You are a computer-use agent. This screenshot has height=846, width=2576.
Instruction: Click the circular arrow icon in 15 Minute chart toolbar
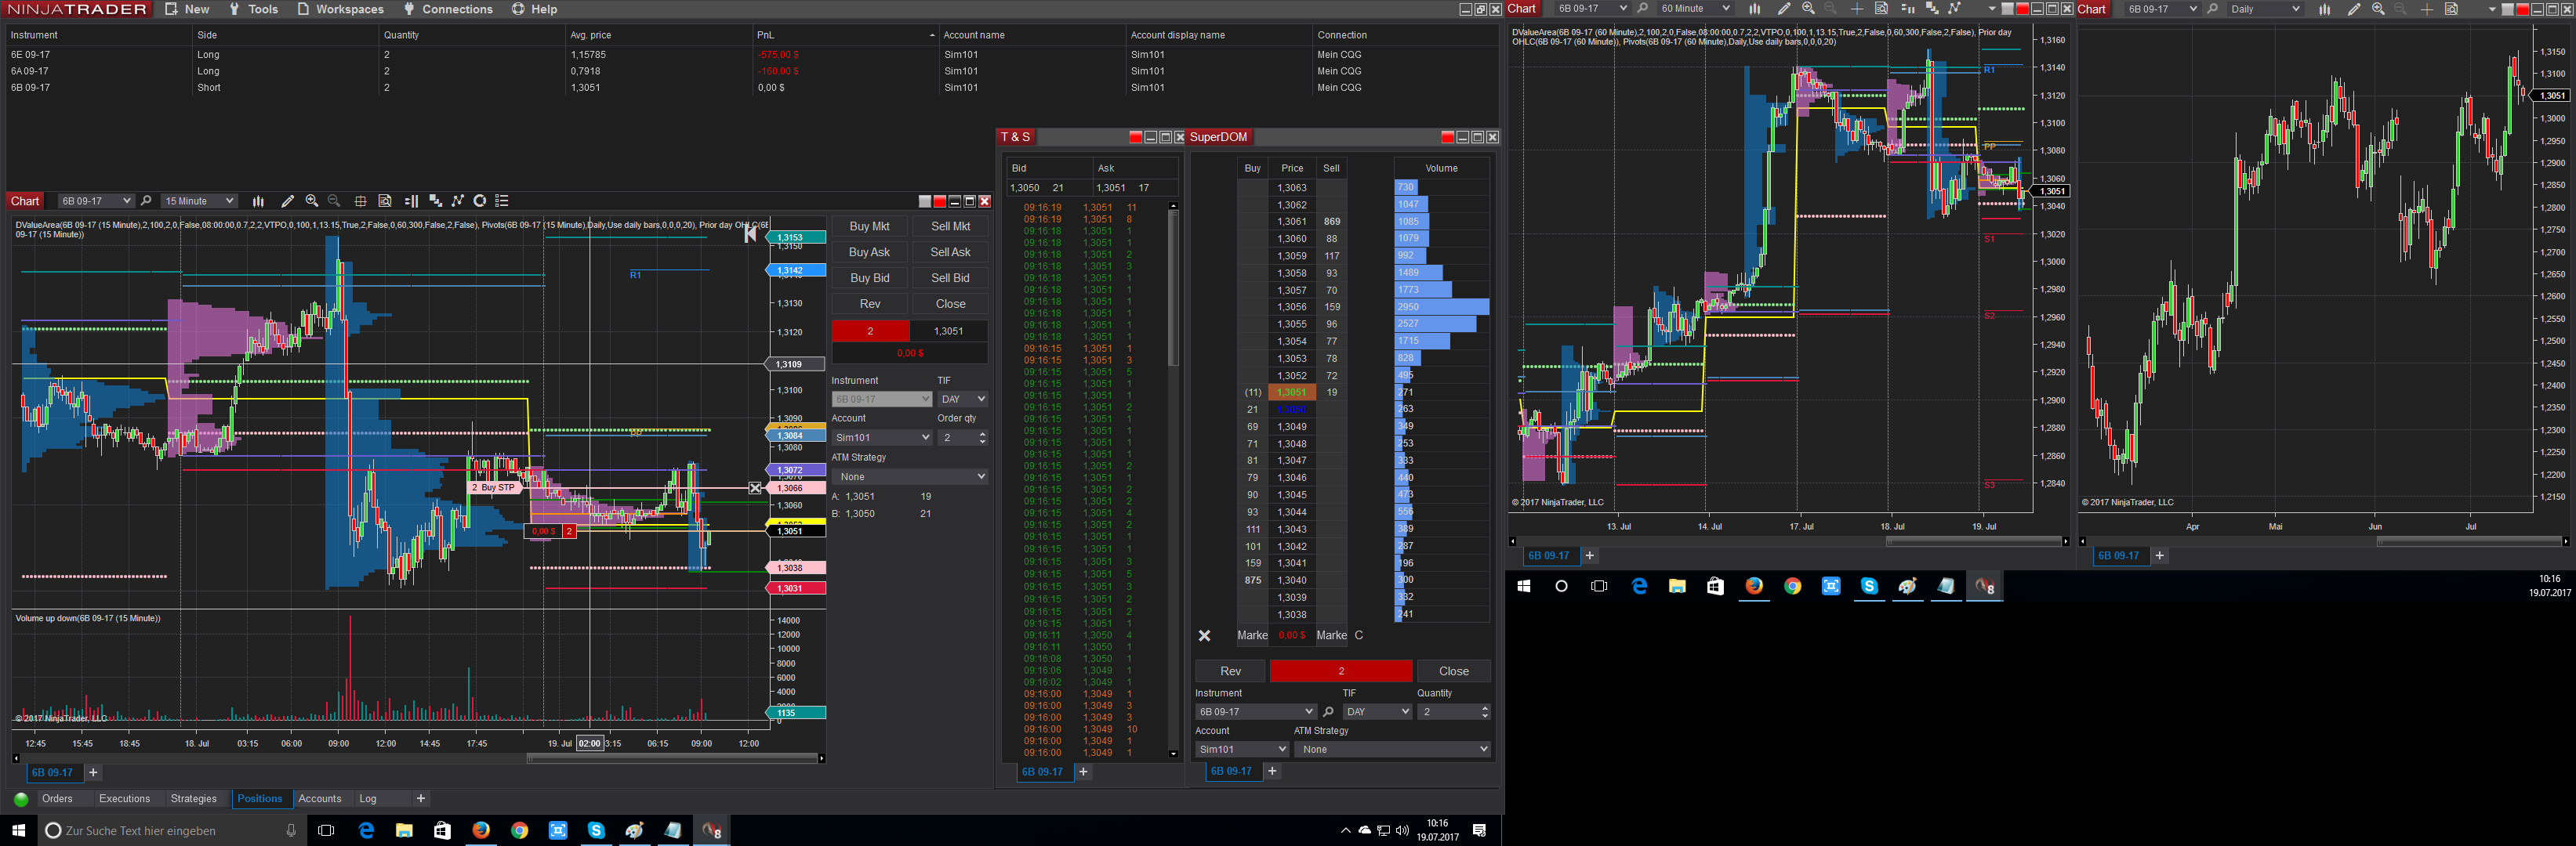[480, 202]
